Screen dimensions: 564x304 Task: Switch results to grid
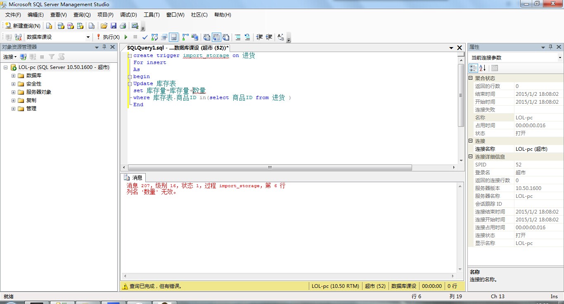[x=216, y=37]
